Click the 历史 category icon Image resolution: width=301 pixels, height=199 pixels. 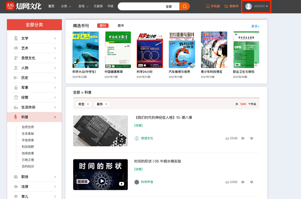[16, 78]
